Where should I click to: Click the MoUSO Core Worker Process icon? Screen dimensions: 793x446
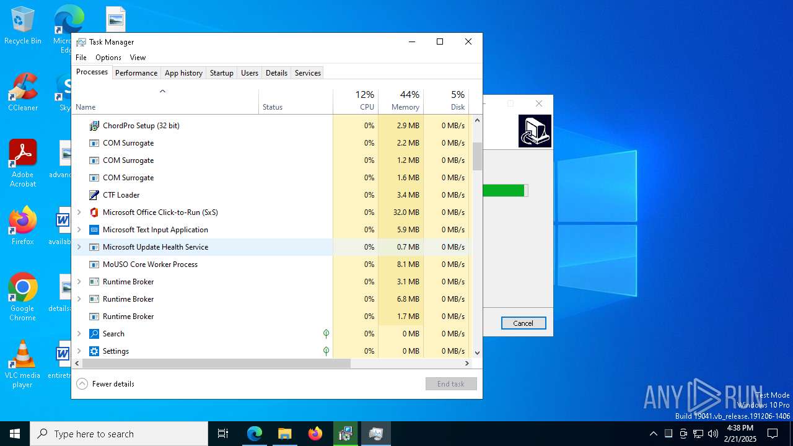94,265
